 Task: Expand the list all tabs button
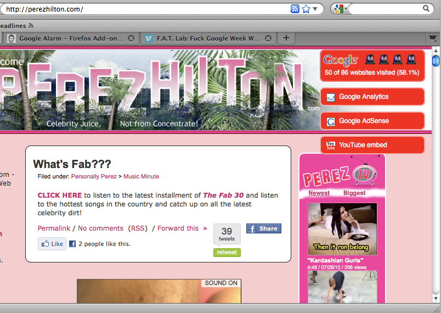coord(433,38)
